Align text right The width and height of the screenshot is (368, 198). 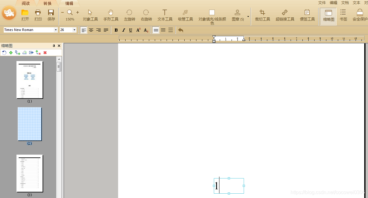99,30
